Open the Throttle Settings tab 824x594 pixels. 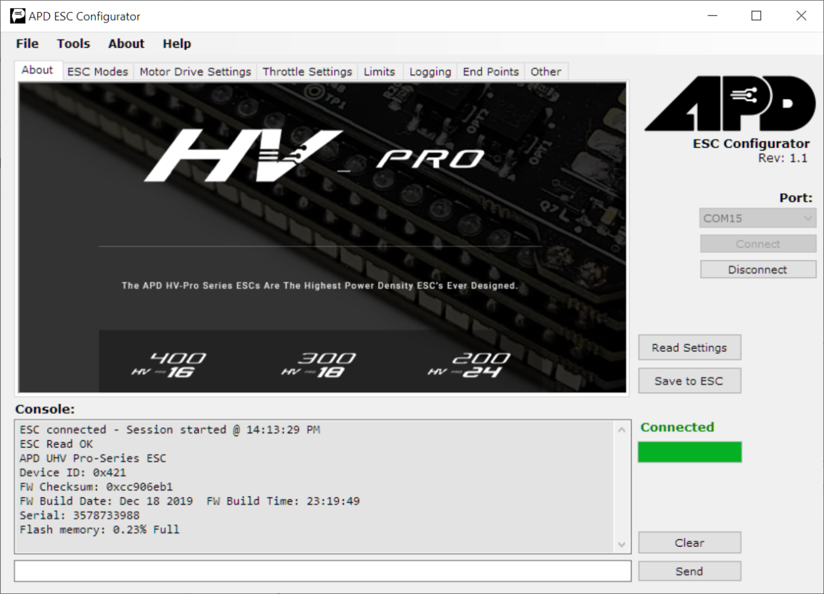307,71
